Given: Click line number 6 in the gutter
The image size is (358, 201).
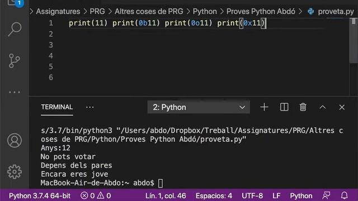Looking at the screenshot, I should click(51, 77).
